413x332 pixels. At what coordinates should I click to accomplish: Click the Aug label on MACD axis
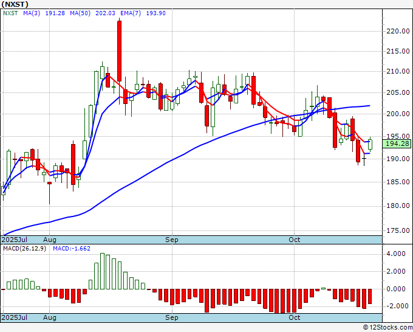coord(50,317)
